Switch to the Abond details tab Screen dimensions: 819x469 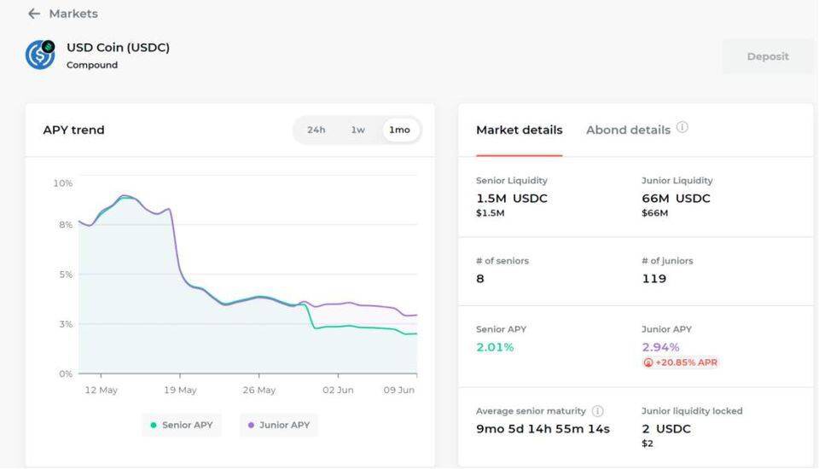(x=628, y=130)
